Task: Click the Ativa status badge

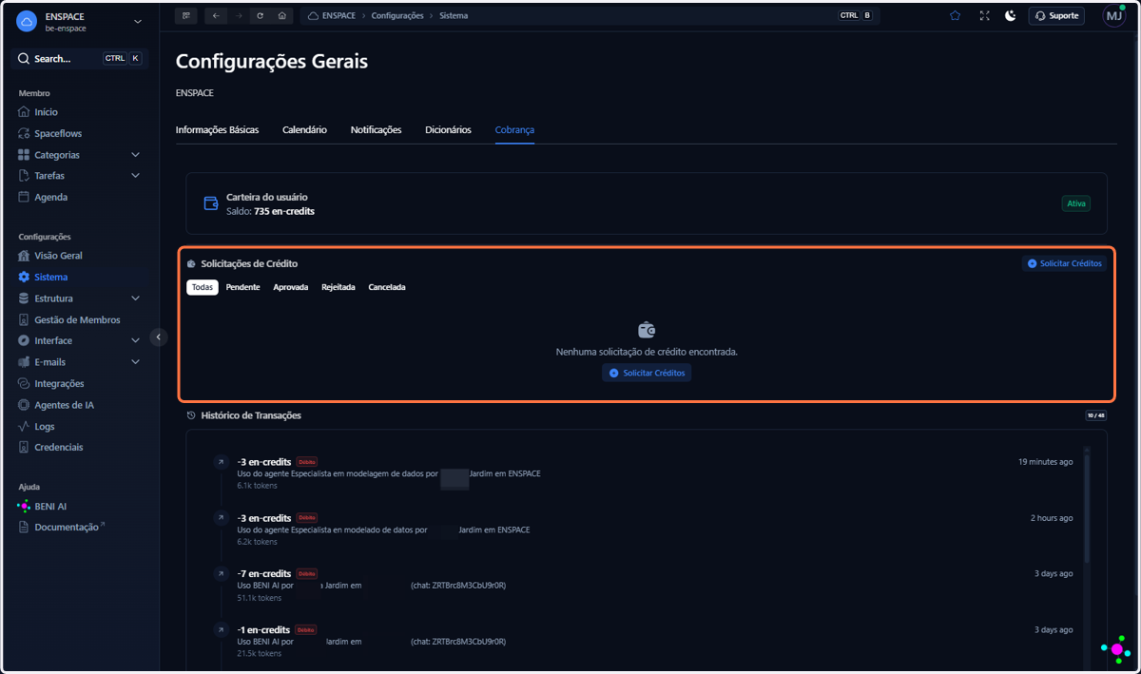Action: (1076, 203)
